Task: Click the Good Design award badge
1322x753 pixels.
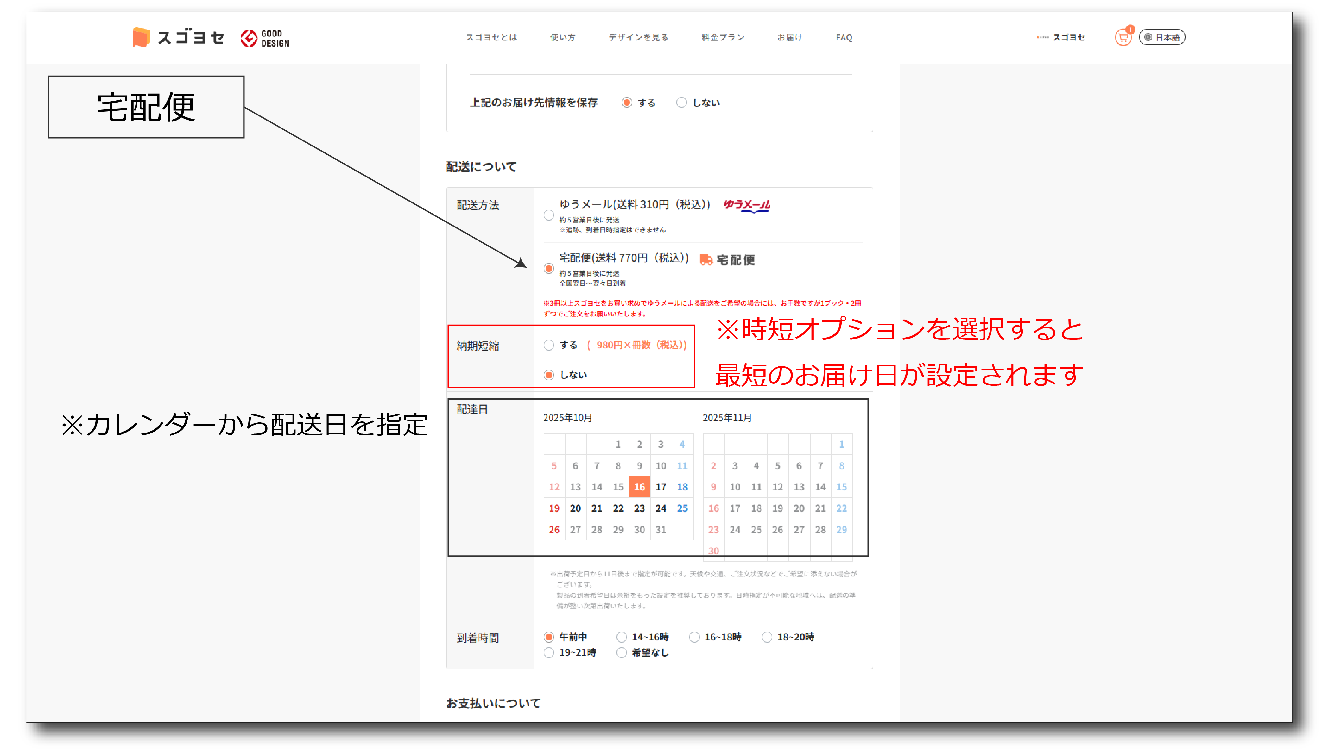Action: coord(265,38)
